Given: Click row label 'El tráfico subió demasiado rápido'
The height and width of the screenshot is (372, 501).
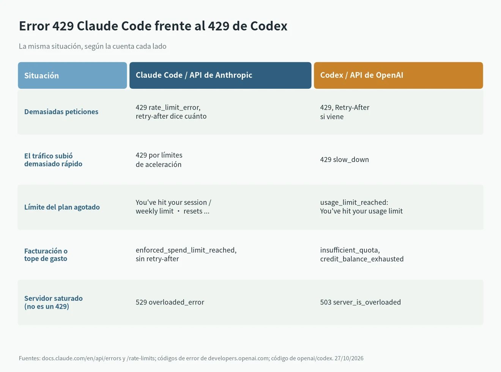Looking at the screenshot, I should (x=53, y=160).
